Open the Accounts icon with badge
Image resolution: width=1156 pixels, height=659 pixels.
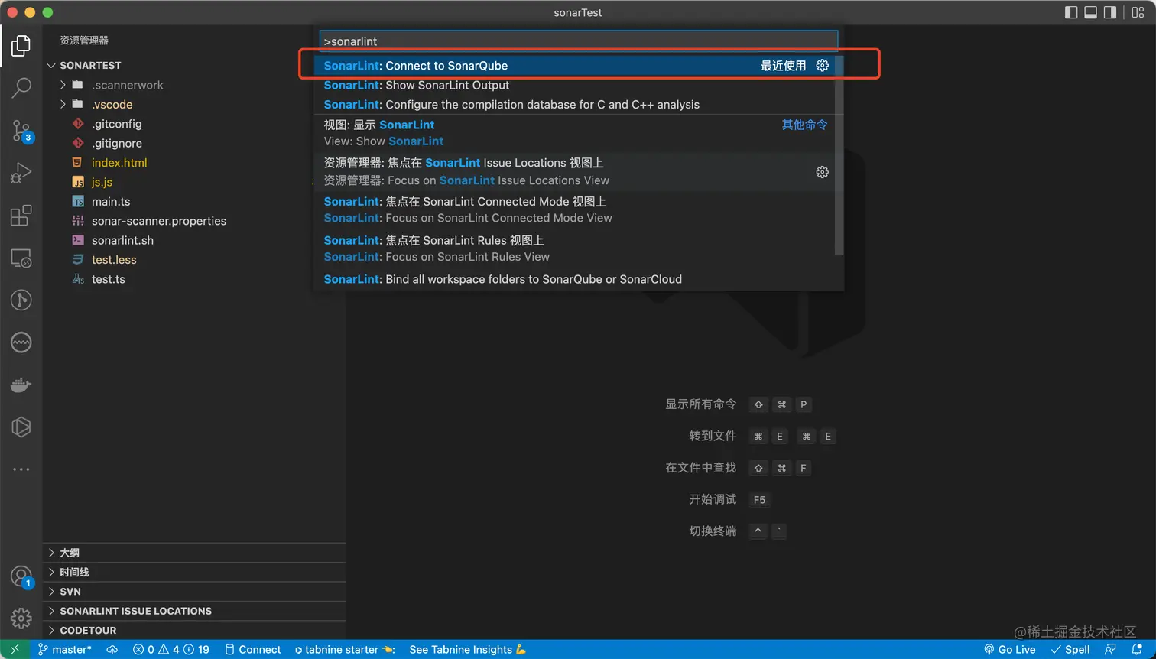(x=21, y=576)
